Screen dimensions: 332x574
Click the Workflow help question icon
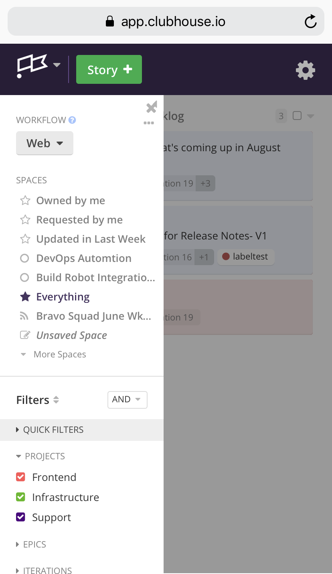(72, 120)
